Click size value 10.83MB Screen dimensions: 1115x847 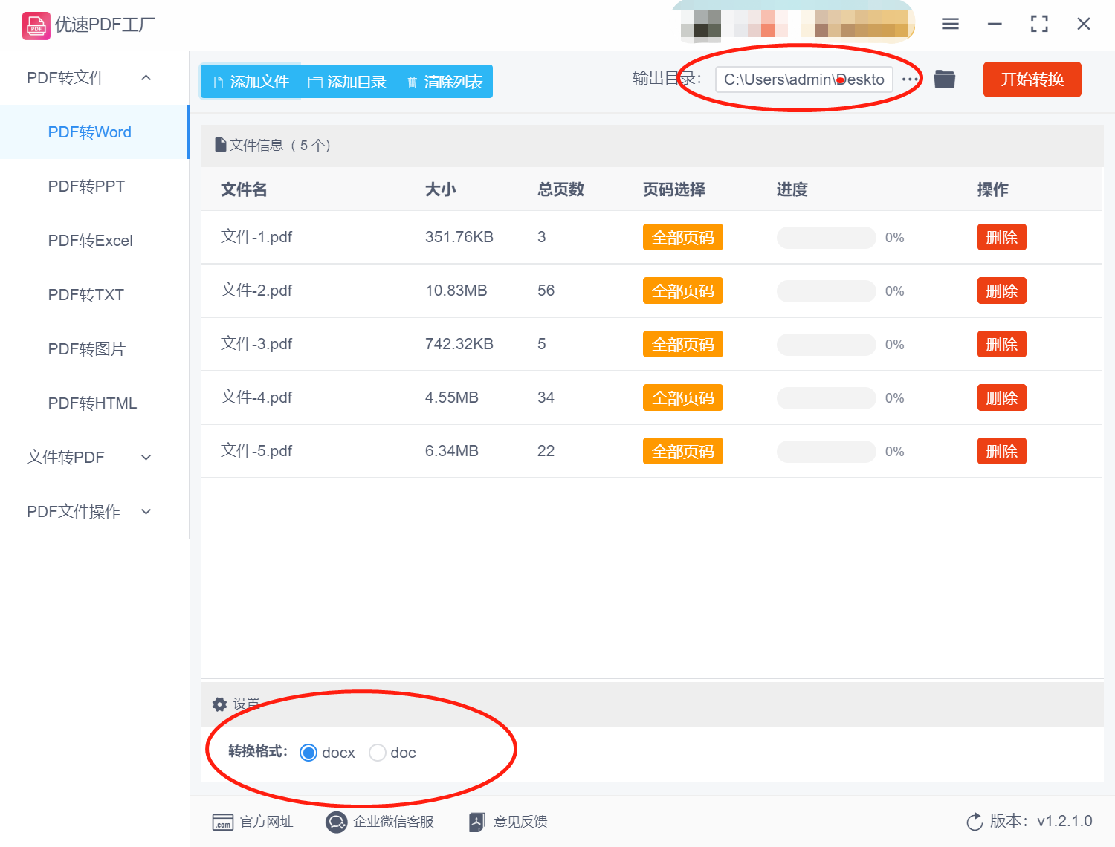coord(456,291)
